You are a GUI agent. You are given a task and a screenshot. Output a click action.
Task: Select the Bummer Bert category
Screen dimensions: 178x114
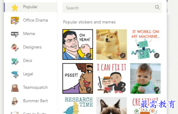[x=31, y=101]
